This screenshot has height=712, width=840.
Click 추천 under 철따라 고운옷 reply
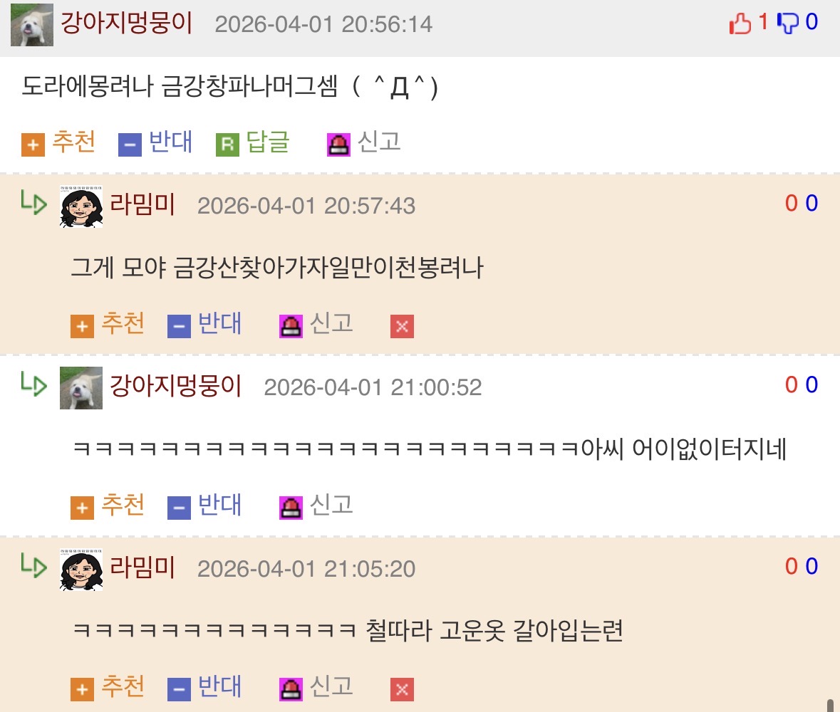coord(108,687)
